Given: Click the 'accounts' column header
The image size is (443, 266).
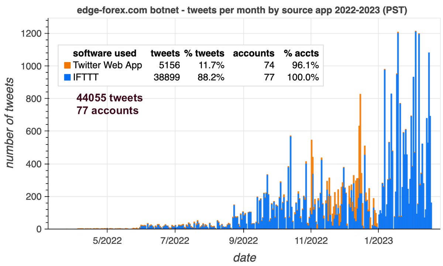Looking at the screenshot, I should coord(254,53).
